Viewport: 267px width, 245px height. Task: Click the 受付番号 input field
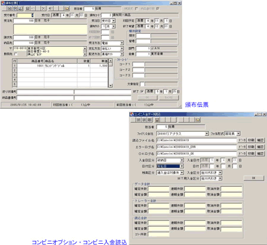point(25,15)
